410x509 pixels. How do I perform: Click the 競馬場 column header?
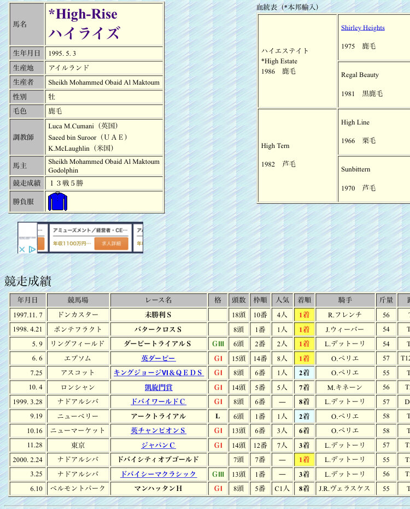point(78,300)
